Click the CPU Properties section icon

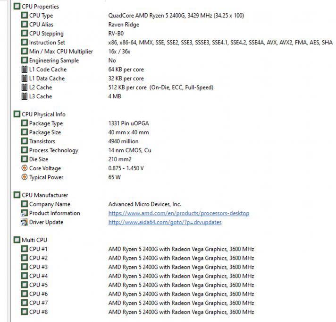tap(17, 6)
